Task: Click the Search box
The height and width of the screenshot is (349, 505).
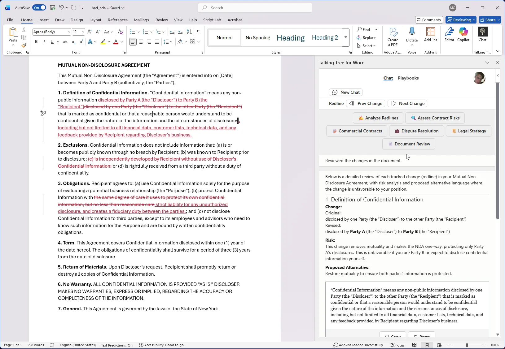Action: pyautogui.click(x=255, y=8)
